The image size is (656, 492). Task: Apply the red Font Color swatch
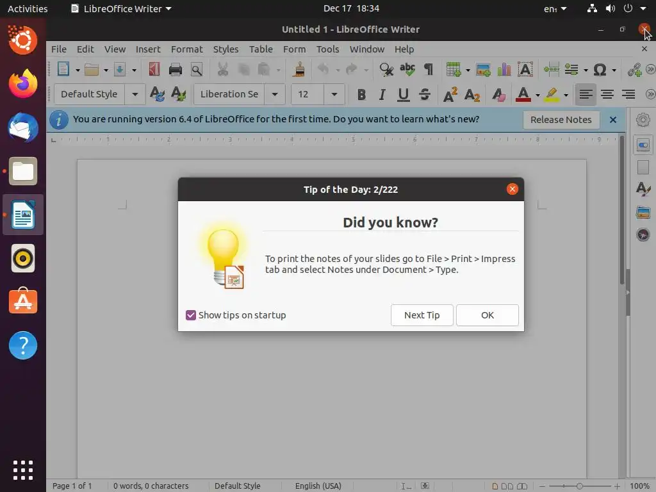coord(523,95)
